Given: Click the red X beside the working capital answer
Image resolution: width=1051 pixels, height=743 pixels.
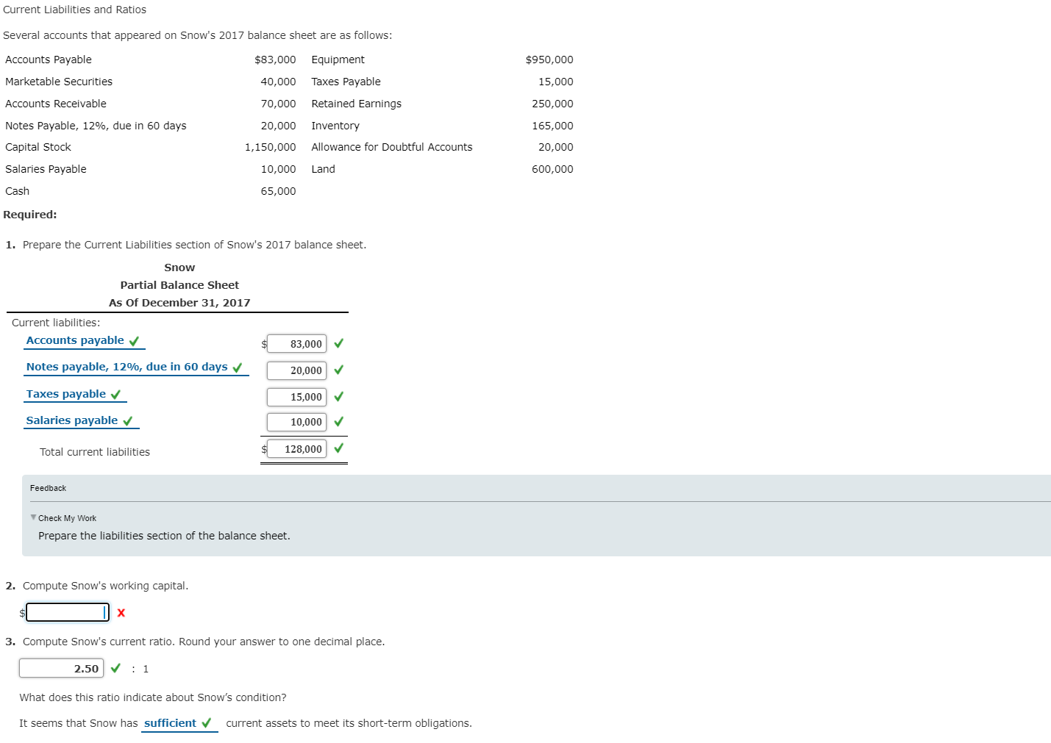Looking at the screenshot, I should 121,612.
